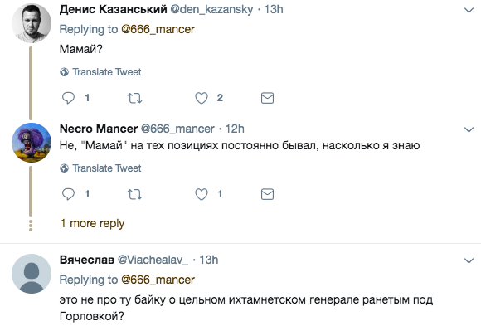Screen dimensions: 481x331
Task: Click globe icon beside first Translate Tweet
Action: point(64,72)
